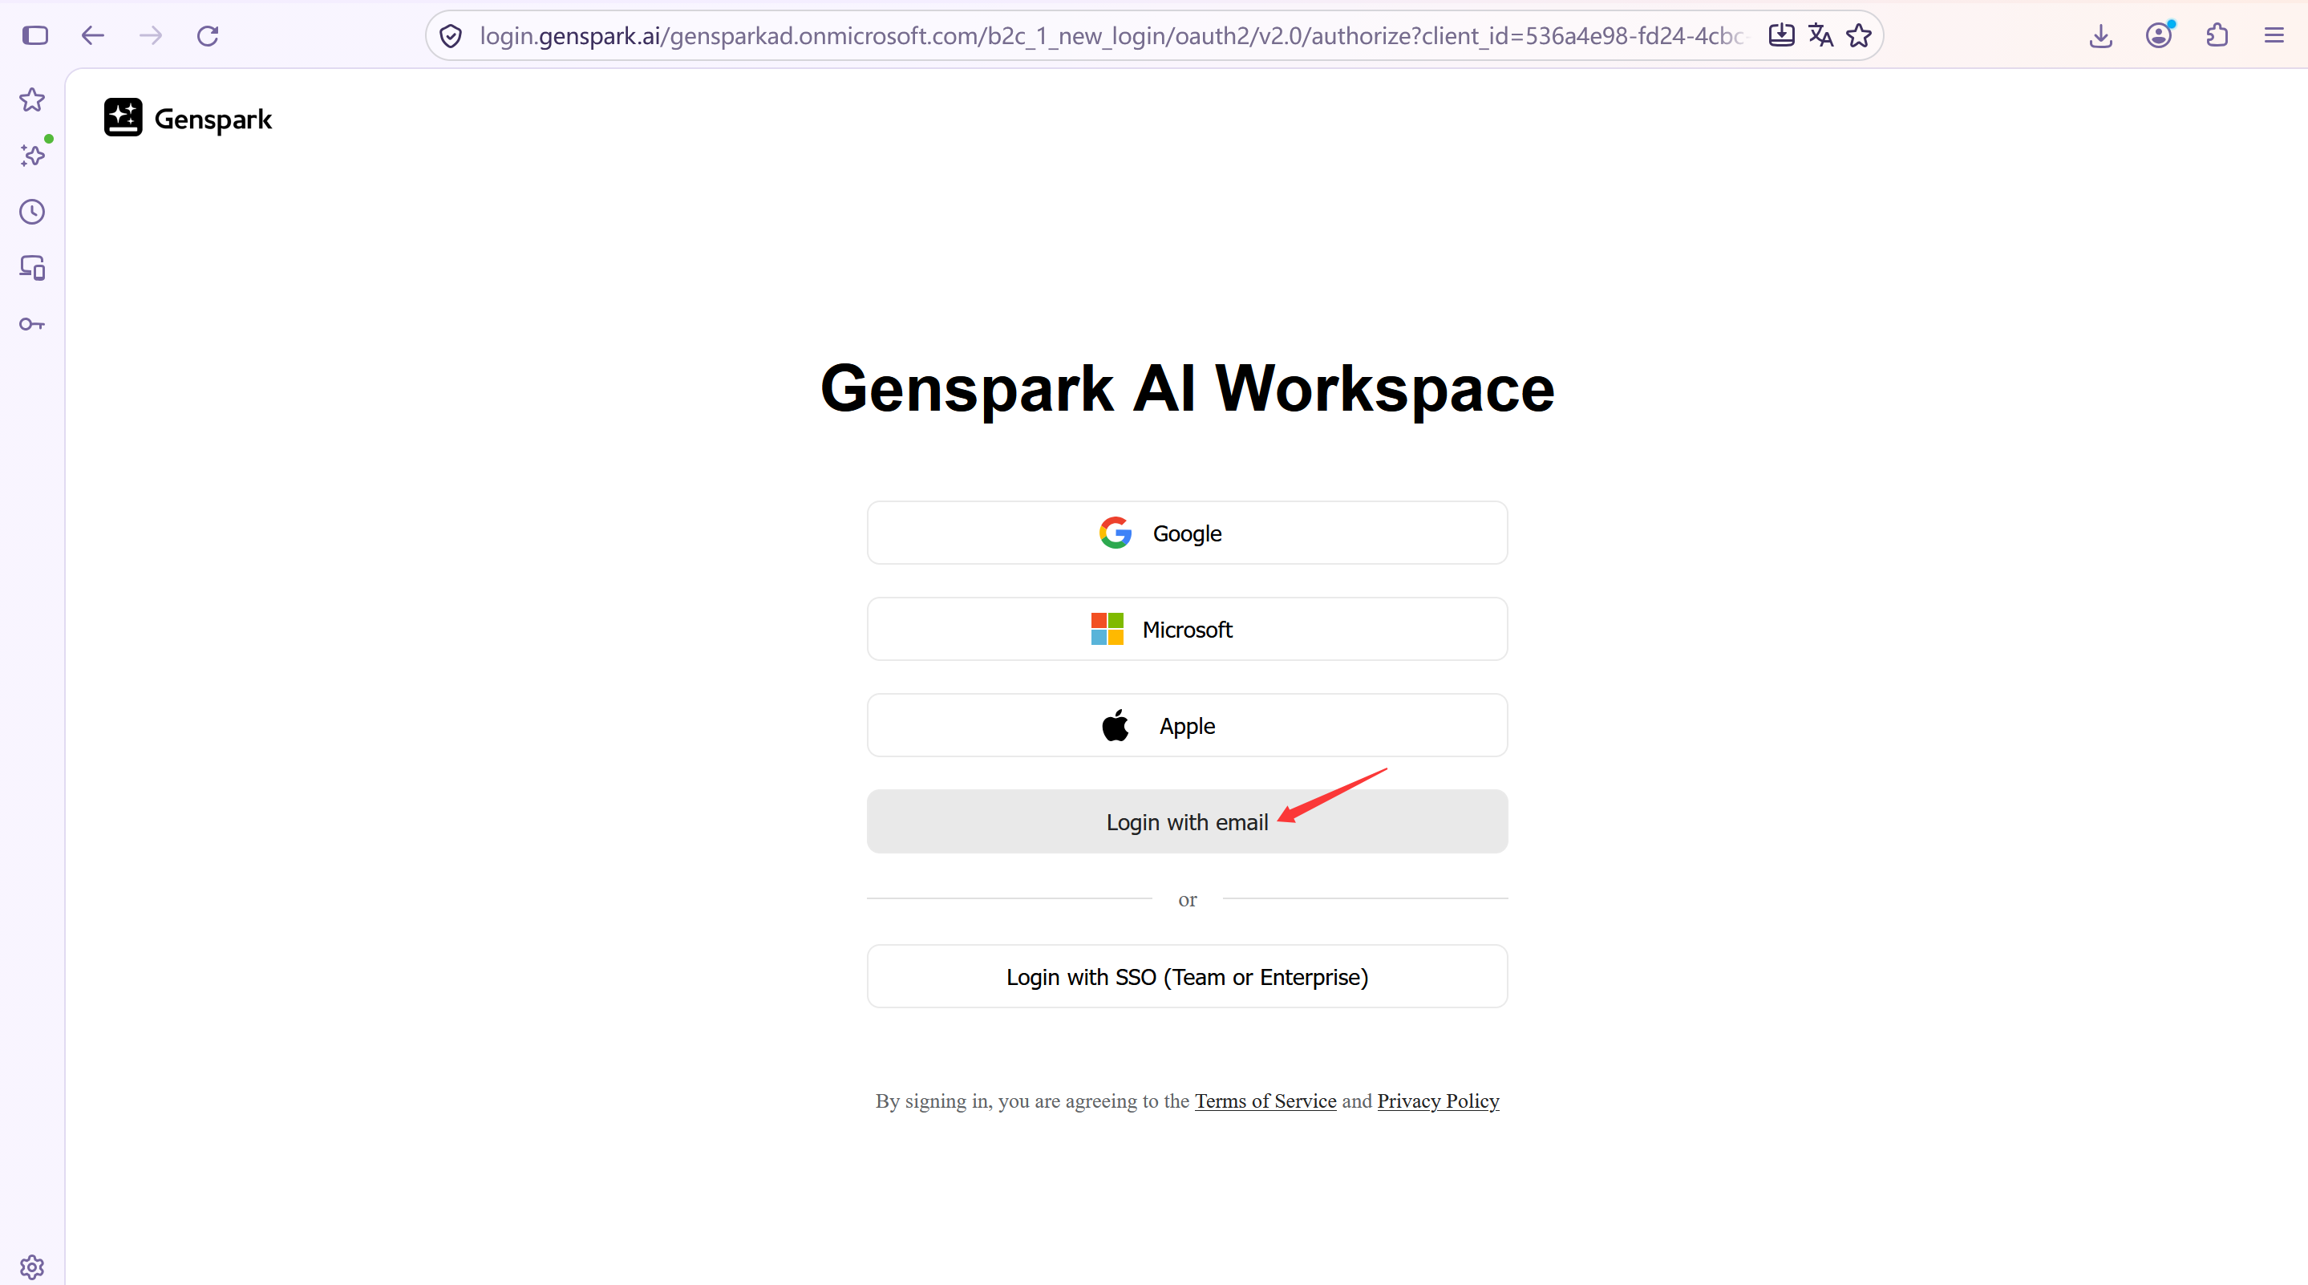Open bookmarks star in the sidebar
The image size is (2308, 1285).
pyautogui.click(x=32, y=99)
